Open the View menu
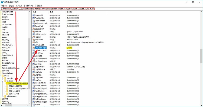 (x=19, y=6)
